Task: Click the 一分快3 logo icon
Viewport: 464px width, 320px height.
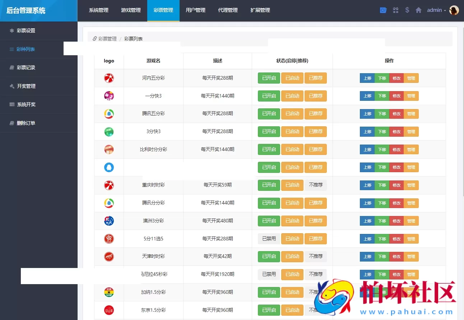Action: [x=109, y=96]
